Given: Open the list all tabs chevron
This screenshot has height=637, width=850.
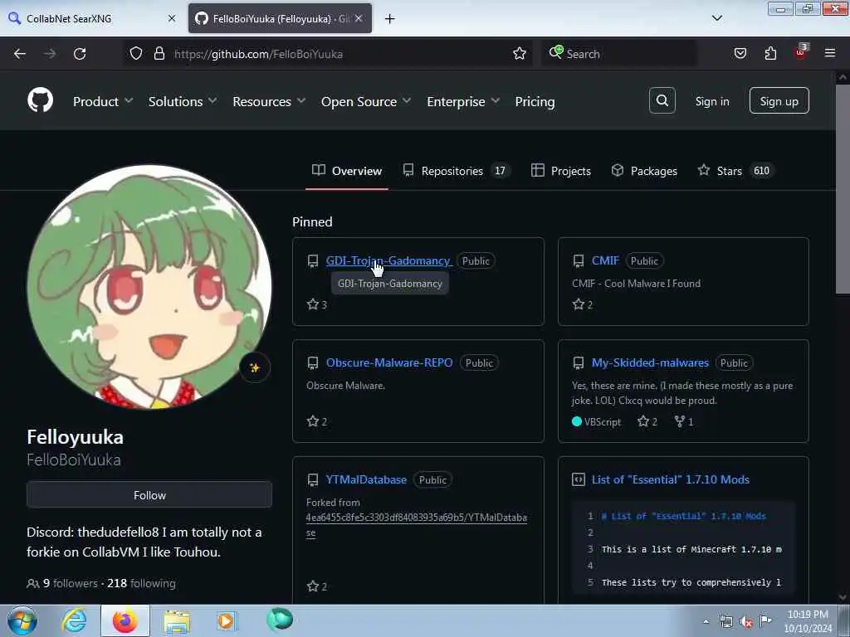Looking at the screenshot, I should (x=716, y=18).
